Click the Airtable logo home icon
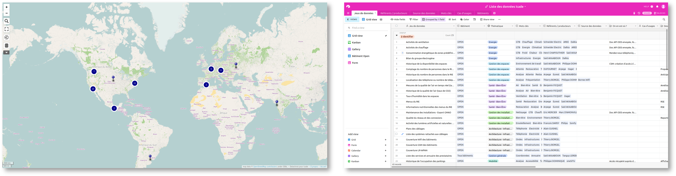 [x=348, y=7]
